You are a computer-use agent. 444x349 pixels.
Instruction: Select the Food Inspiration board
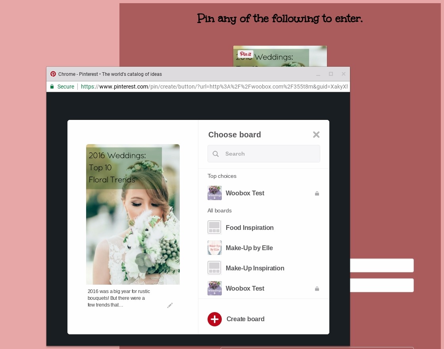coord(263,228)
